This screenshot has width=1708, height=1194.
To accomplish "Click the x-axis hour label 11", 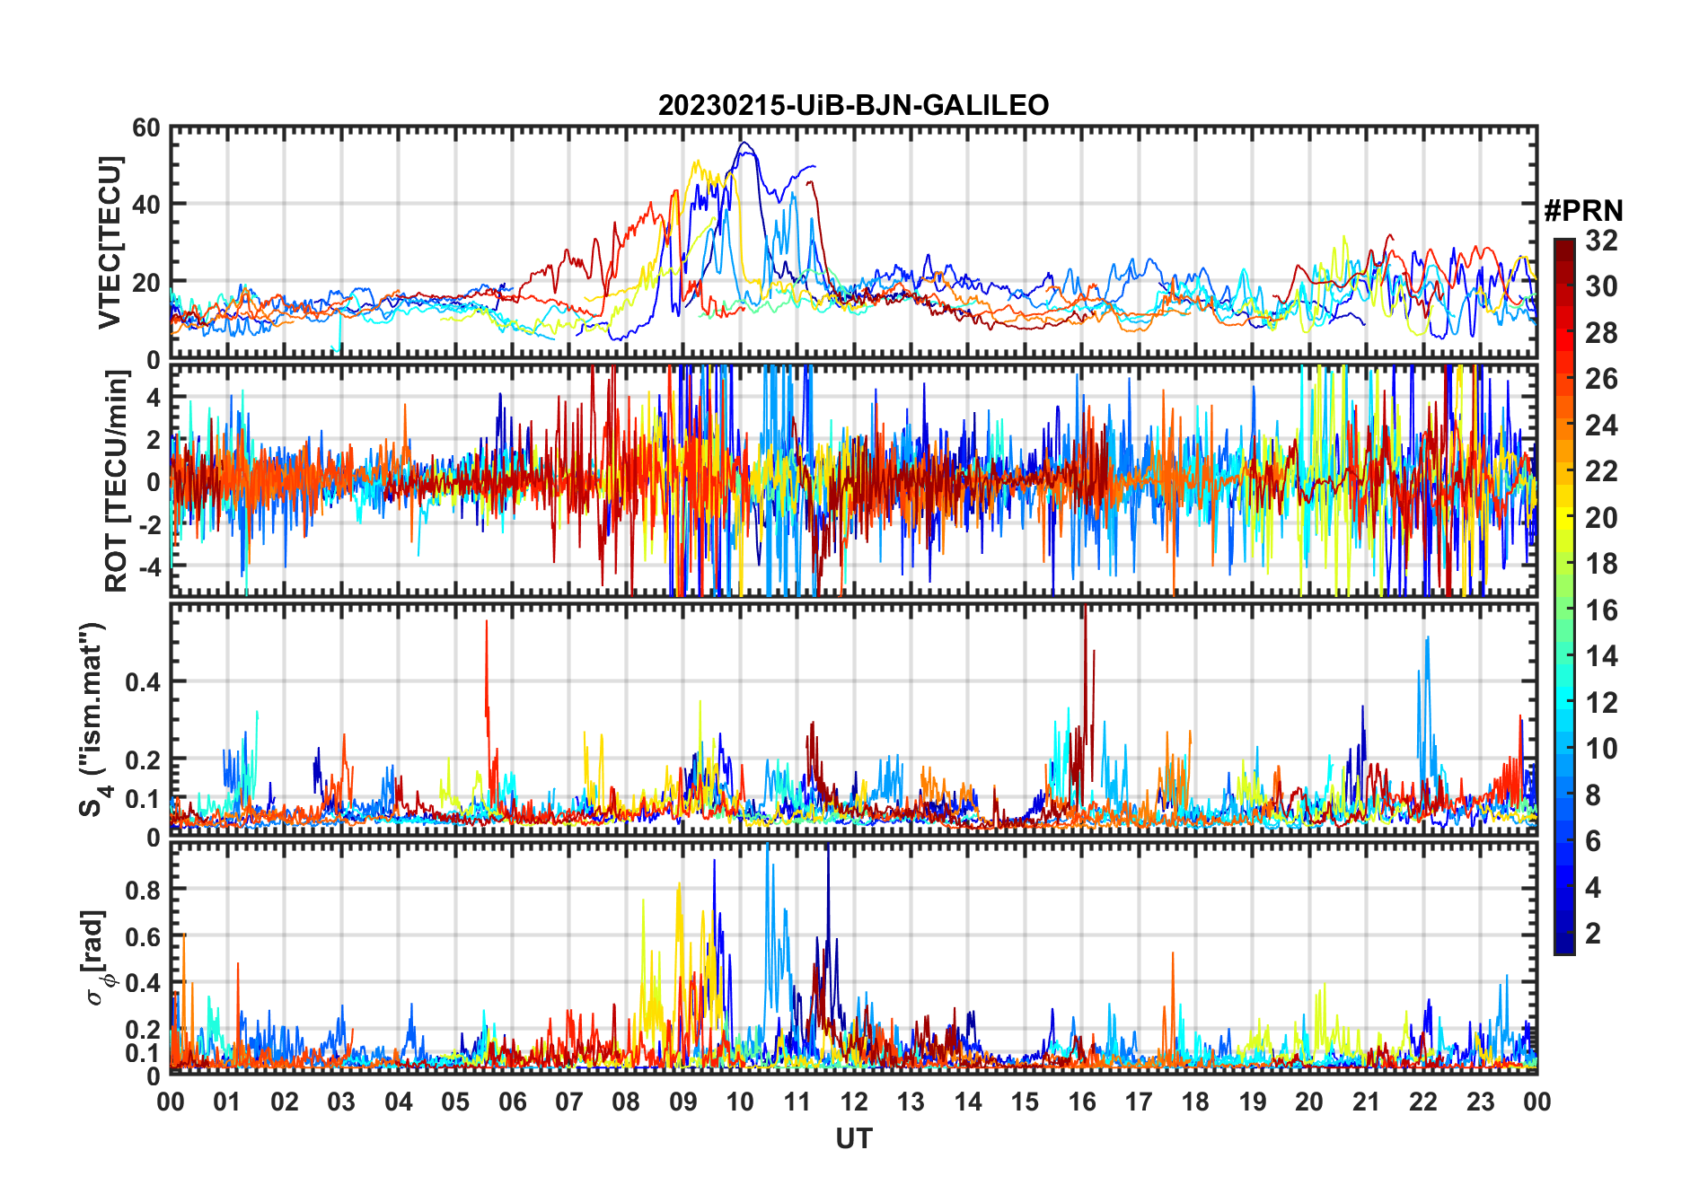I will coord(797,1102).
